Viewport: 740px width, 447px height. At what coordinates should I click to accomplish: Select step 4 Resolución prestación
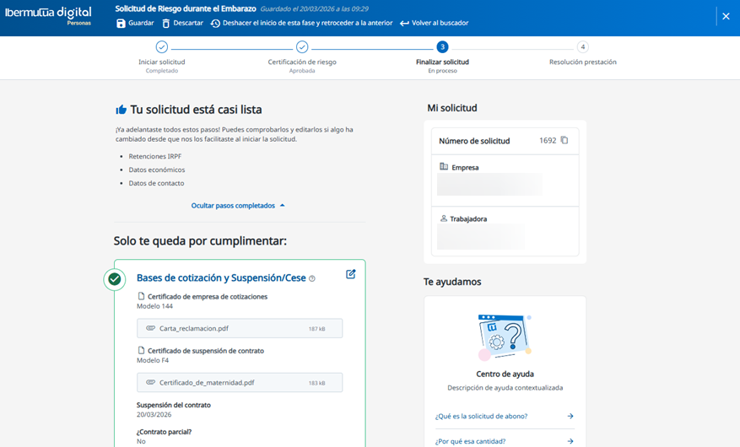point(582,47)
